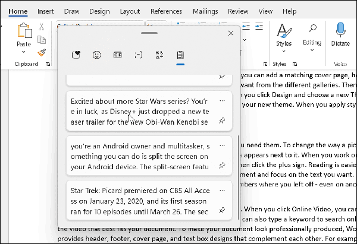Image resolution: width=357 pixels, height=244 pixels.
Task: Open the Symbols tab icon
Action: click(159, 55)
